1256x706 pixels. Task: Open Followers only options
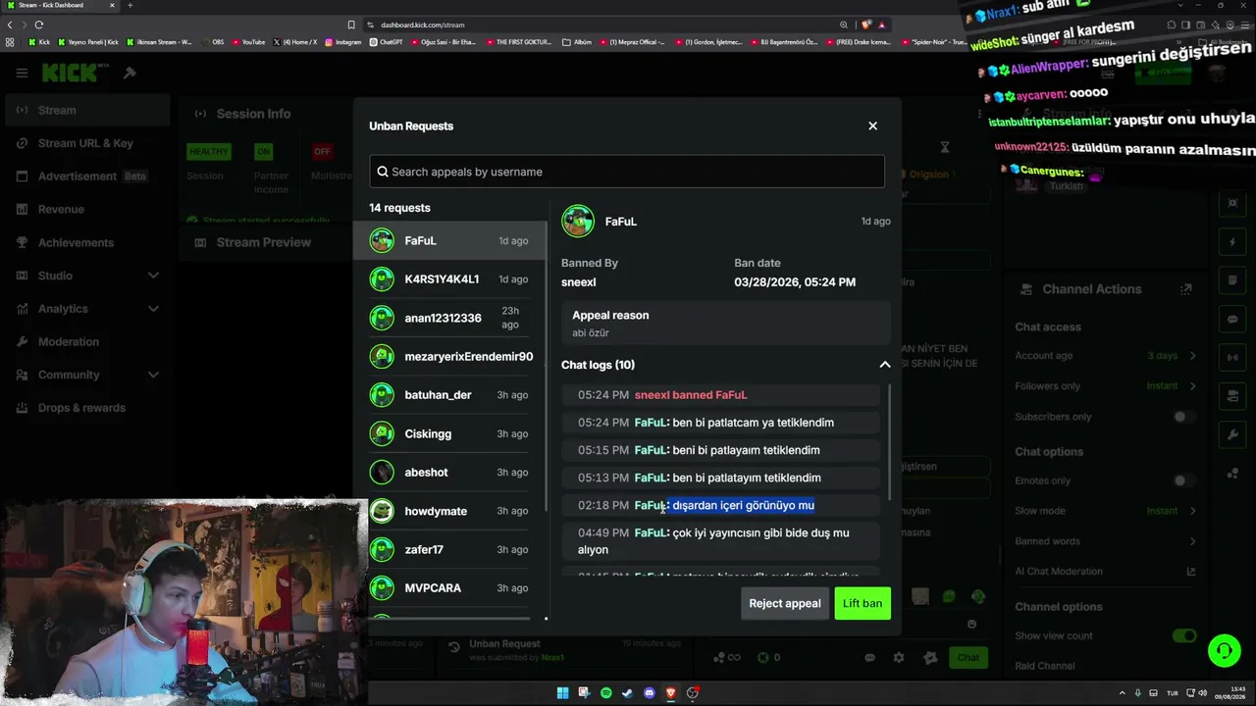click(1106, 386)
